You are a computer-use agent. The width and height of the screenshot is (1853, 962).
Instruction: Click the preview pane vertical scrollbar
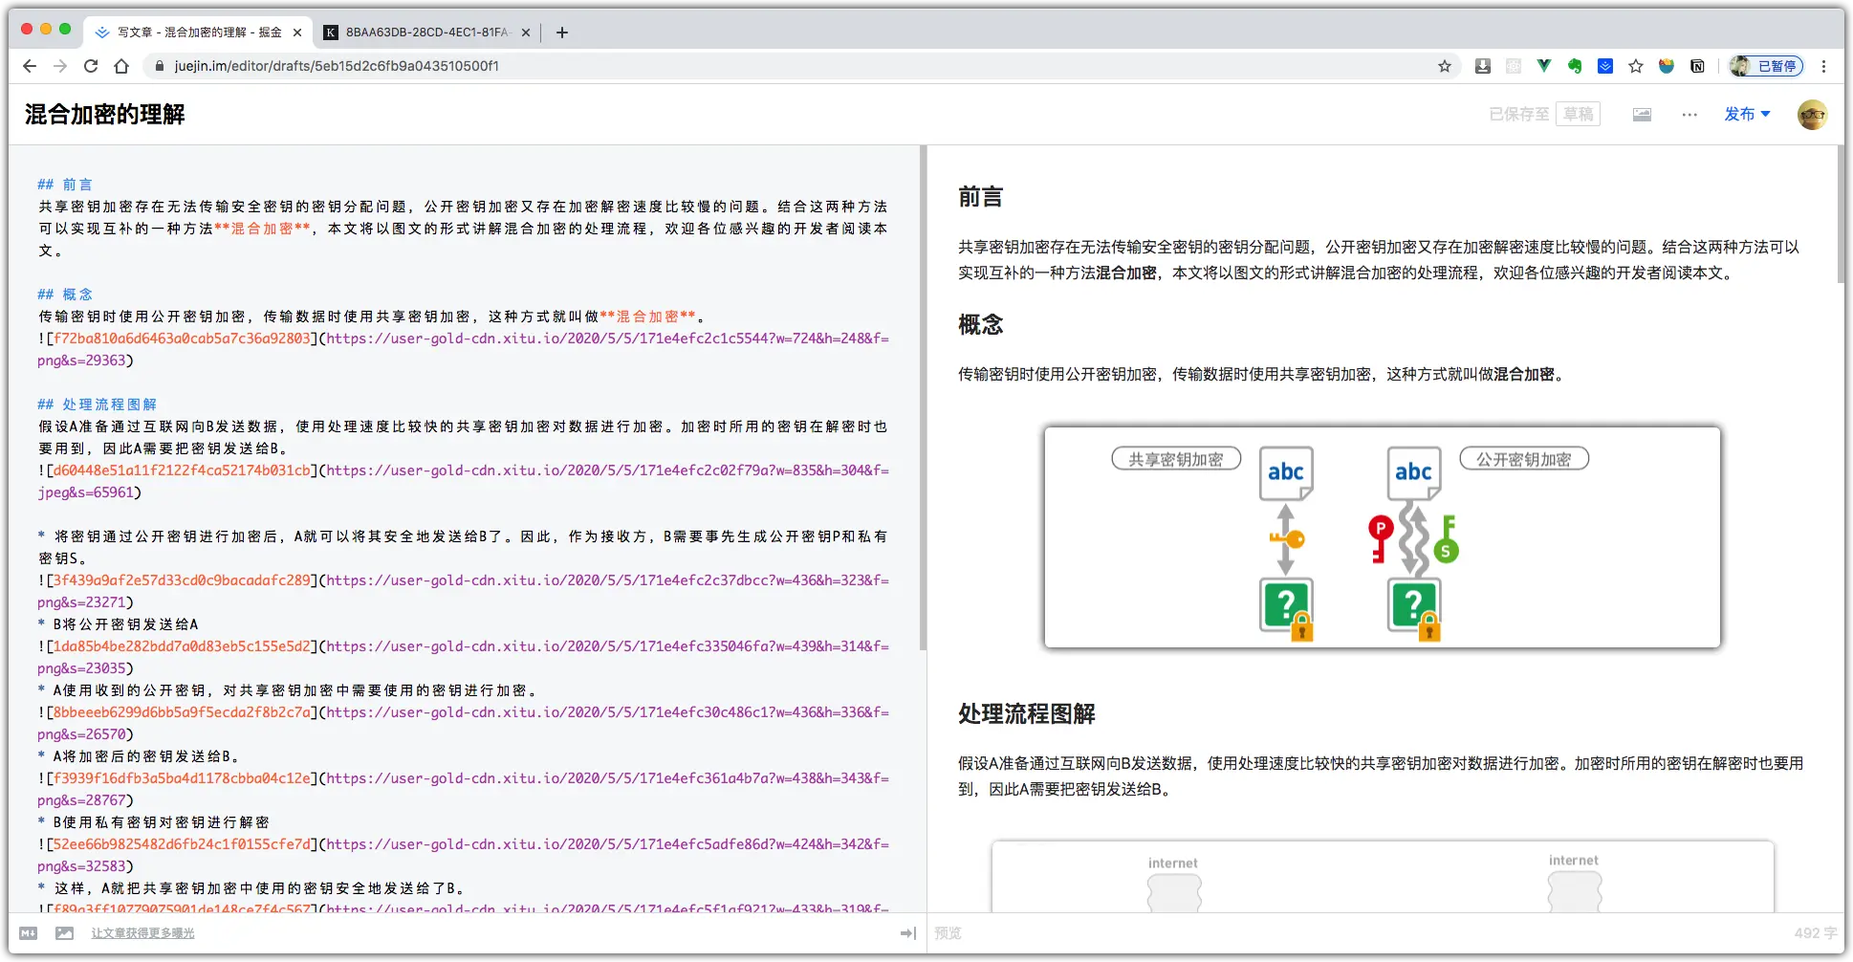[1841, 214]
